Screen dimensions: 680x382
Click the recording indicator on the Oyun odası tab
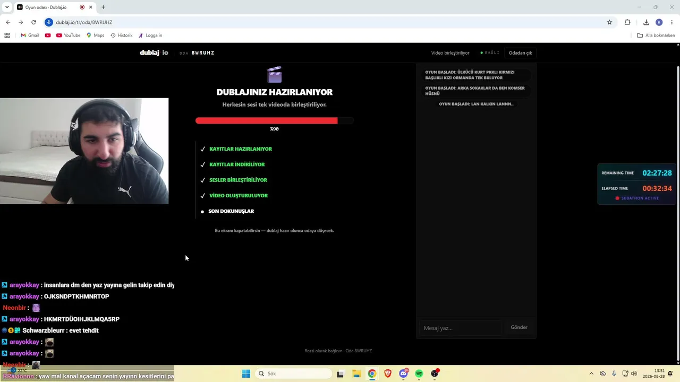point(82,7)
